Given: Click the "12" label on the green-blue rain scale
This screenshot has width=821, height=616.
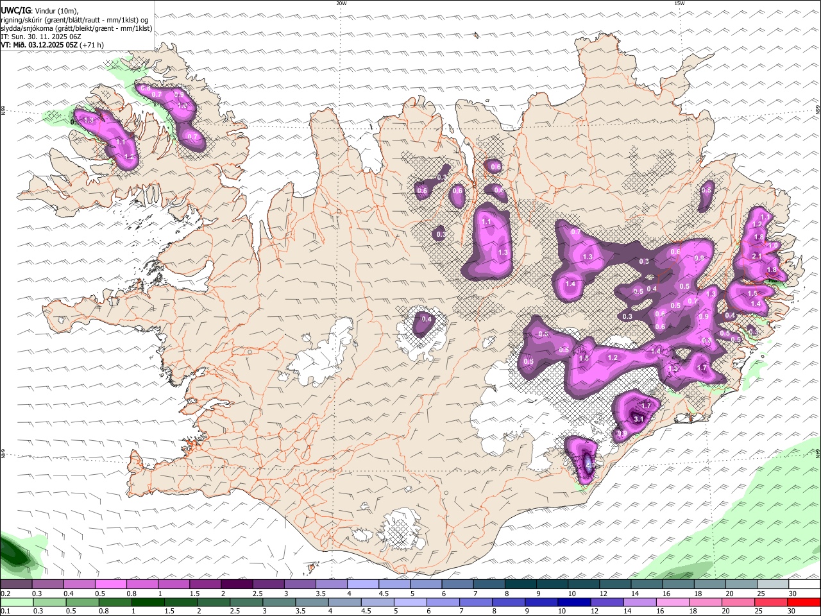Looking at the screenshot, I should tap(595, 611).
